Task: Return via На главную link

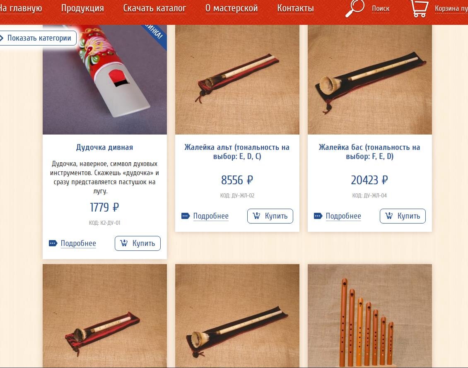Action: (20, 8)
